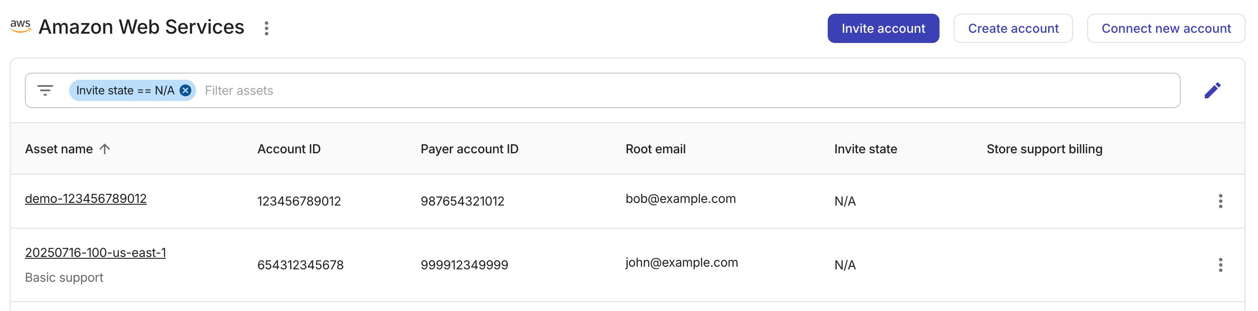Open the Connect new account dialog
The image size is (1258, 311).
point(1166,28)
